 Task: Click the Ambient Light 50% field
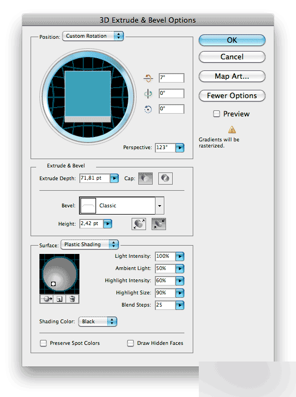(x=165, y=268)
